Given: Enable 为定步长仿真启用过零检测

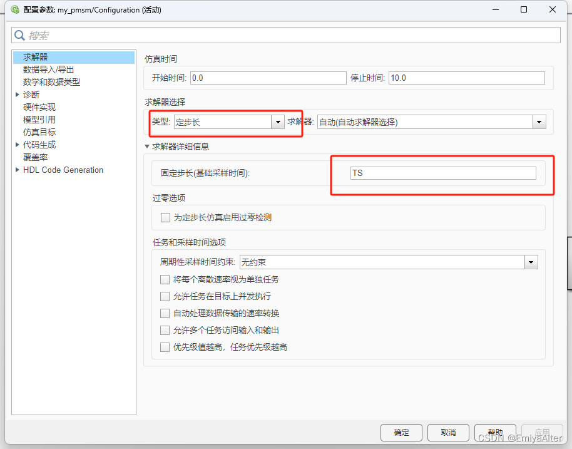Looking at the screenshot, I should (x=166, y=217).
